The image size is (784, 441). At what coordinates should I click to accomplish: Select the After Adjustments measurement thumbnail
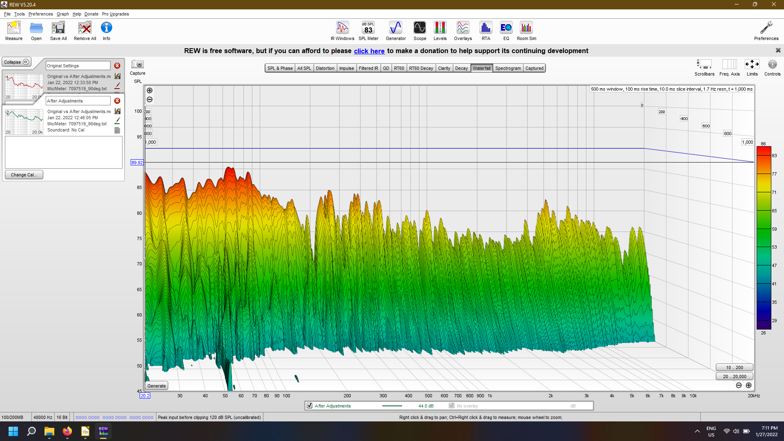(24, 122)
